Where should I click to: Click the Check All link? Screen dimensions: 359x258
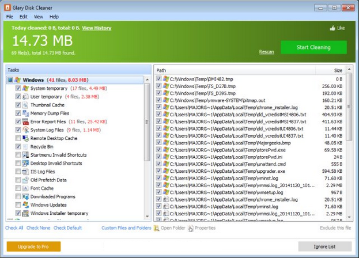[14, 228]
